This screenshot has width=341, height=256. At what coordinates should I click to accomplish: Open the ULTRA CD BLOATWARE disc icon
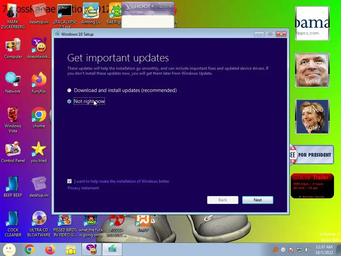[39, 224]
